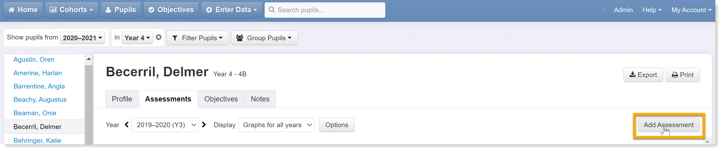Expand the 2020–2021 year selector

pos(82,38)
